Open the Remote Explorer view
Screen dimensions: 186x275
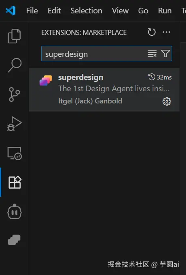pos(15,153)
